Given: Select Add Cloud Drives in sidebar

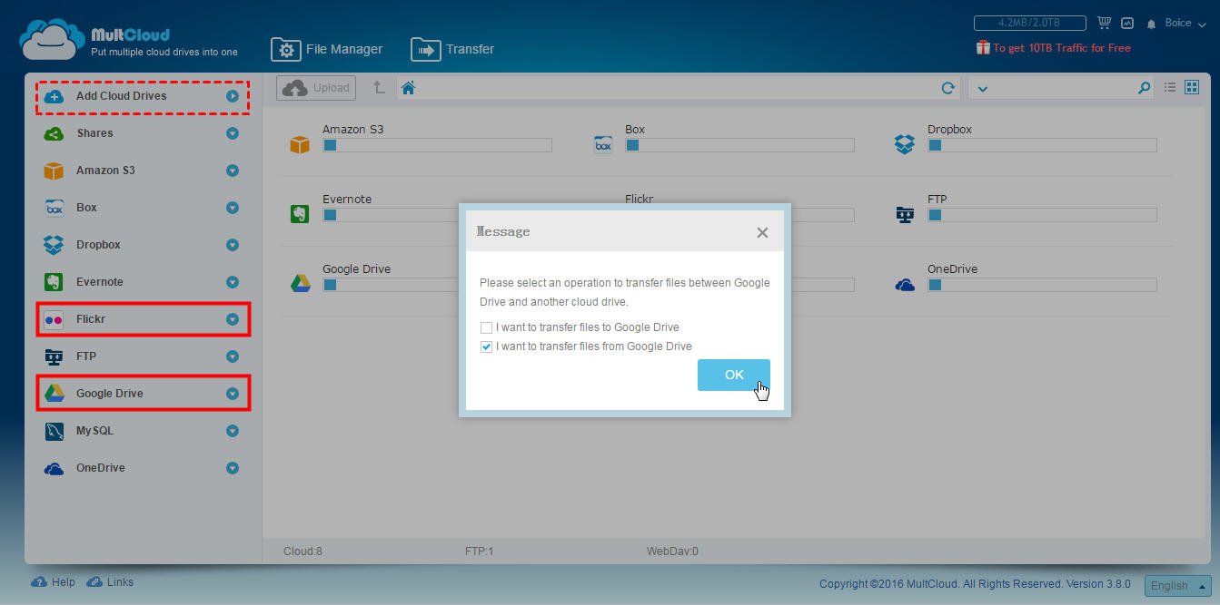Looking at the screenshot, I should (x=121, y=96).
